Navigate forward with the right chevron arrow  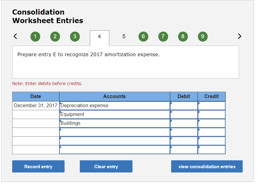pos(239,36)
